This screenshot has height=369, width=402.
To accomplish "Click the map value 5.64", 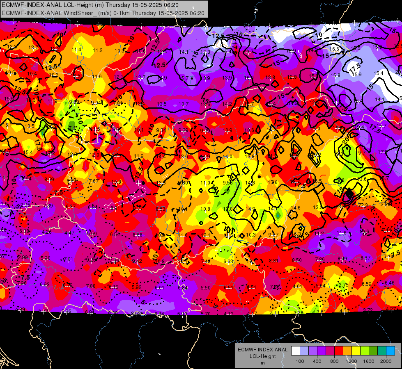I will [320, 285].
